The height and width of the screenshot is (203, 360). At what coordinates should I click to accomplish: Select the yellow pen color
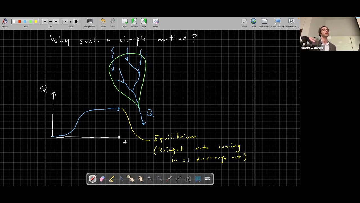[x=36, y=21]
